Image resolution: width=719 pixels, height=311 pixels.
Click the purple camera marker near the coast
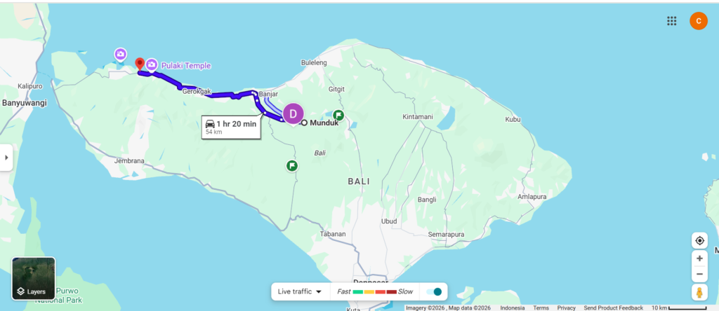(x=120, y=55)
